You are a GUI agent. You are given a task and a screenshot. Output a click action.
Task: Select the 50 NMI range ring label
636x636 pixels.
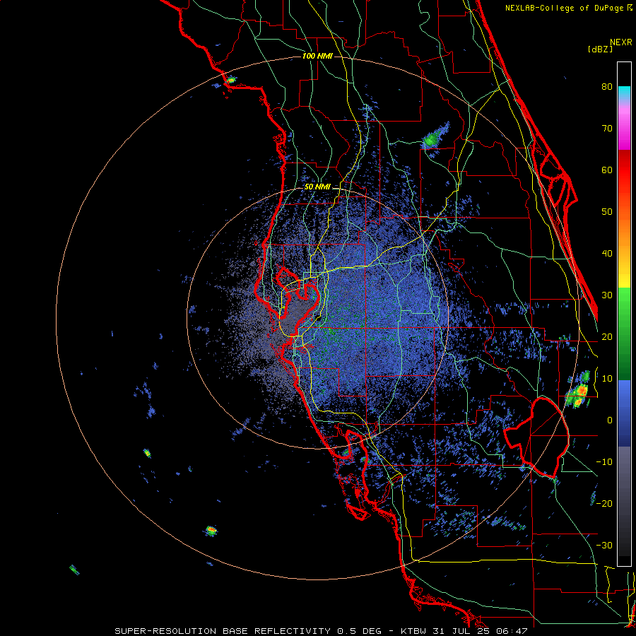(x=317, y=187)
